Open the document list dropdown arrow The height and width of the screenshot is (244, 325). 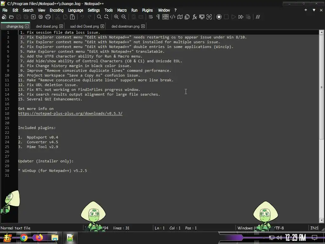coord(314,10)
